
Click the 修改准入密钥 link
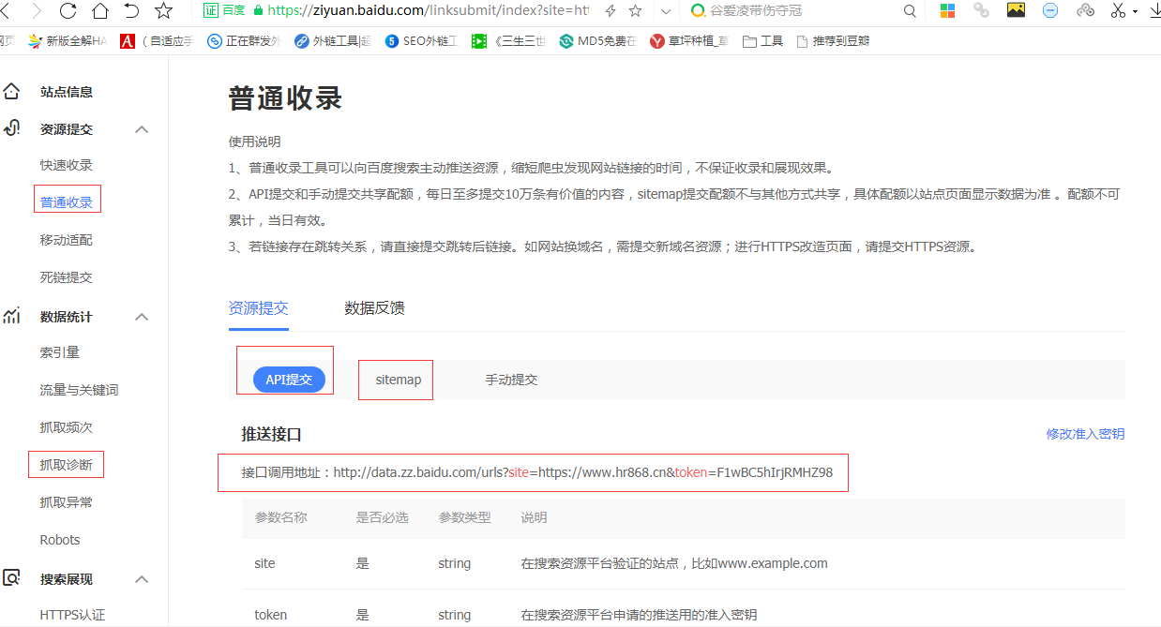tap(1085, 434)
